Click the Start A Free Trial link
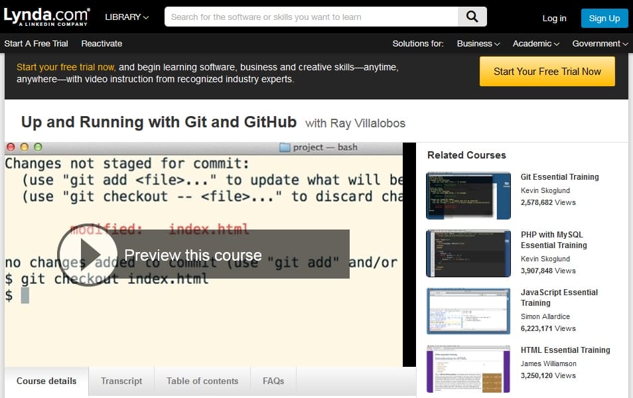This screenshot has width=633, height=398. click(x=36, y=43)
